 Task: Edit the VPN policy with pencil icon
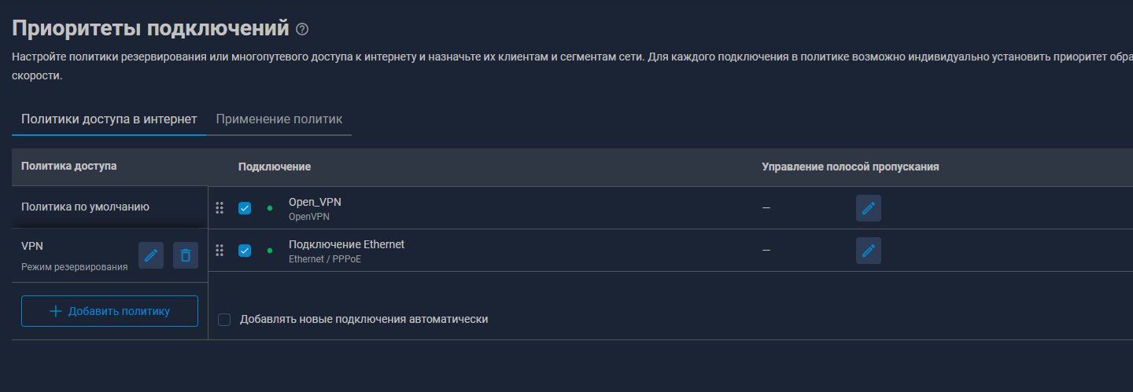pos(151,255)
